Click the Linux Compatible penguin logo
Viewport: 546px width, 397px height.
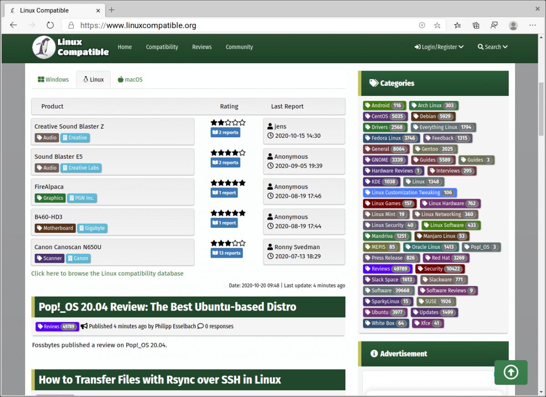pos(44,47)
